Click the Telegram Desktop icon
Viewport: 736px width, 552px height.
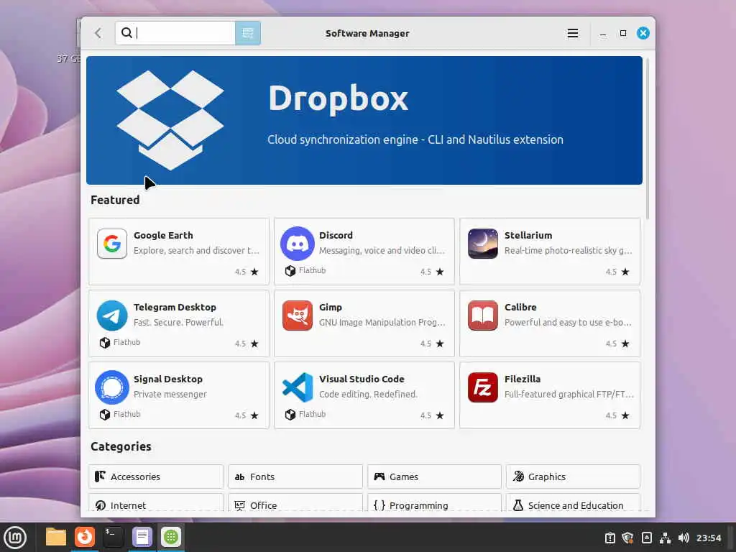(x=111, y=316)
